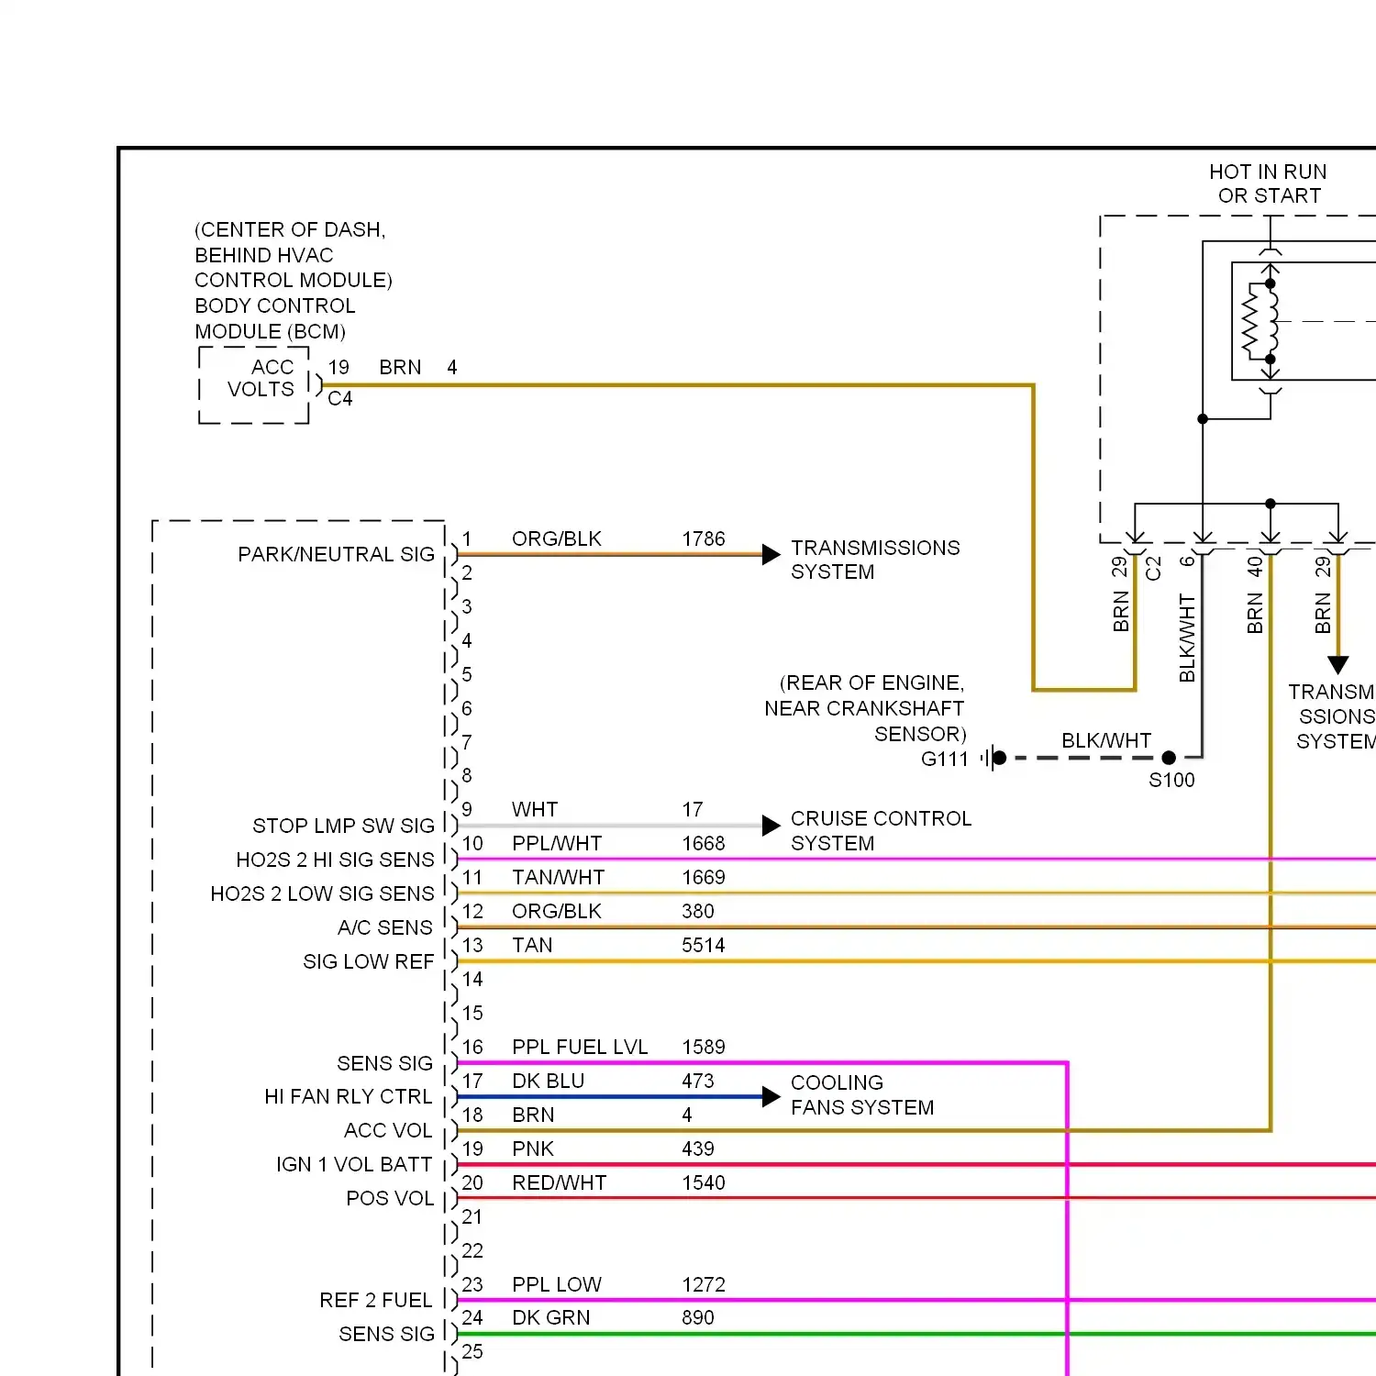Click the circuit number '1786'
Image resolution: width=1376 pixels, height=1376 pixels.
pyautogui.click(x=704, y=538)
